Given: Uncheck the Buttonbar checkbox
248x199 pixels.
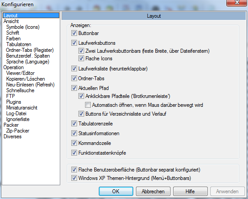Looking at the screenshot, I should (x=74, y=33).
